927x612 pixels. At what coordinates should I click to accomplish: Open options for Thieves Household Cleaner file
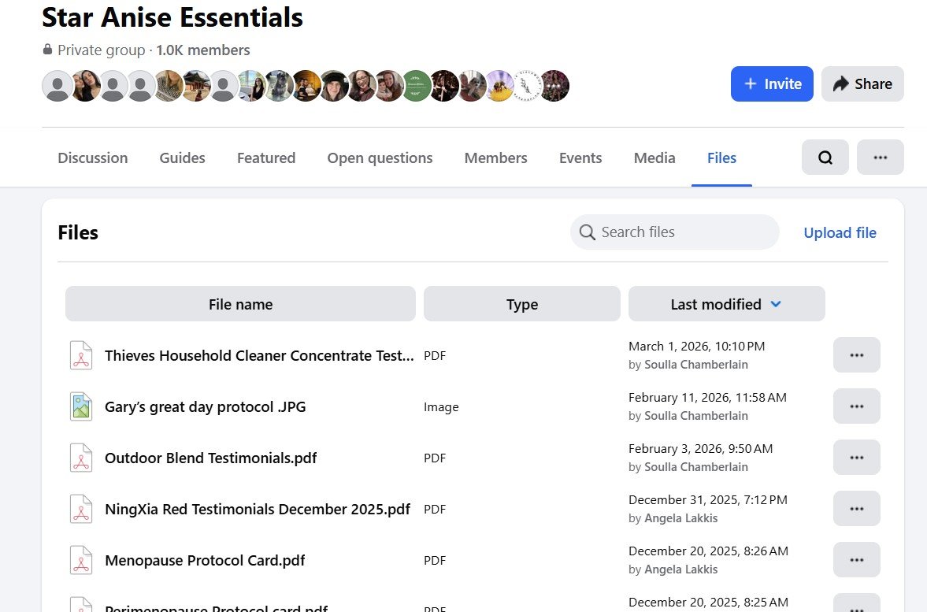[x=856, y=355]
